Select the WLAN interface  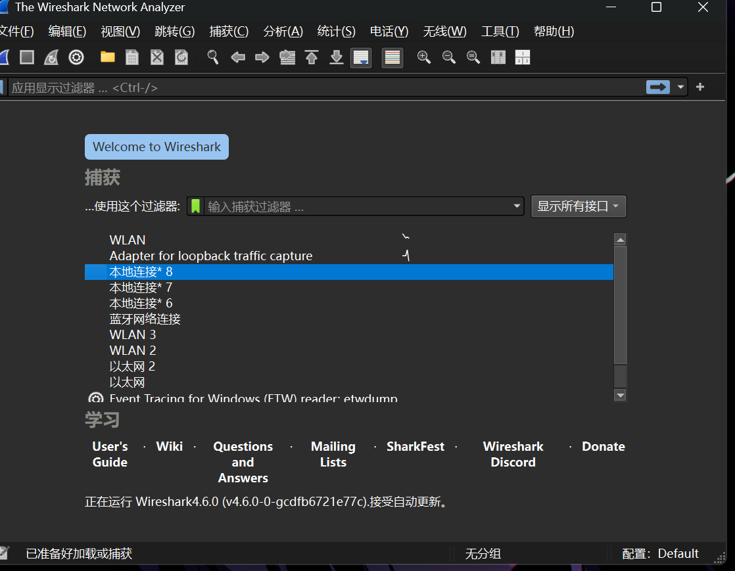tap(348, 240)
